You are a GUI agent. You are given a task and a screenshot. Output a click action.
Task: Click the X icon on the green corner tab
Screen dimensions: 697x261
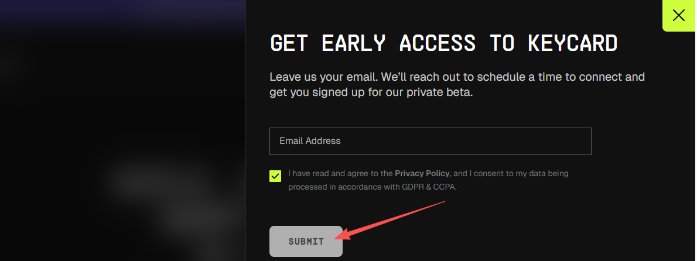coord(679,15)
